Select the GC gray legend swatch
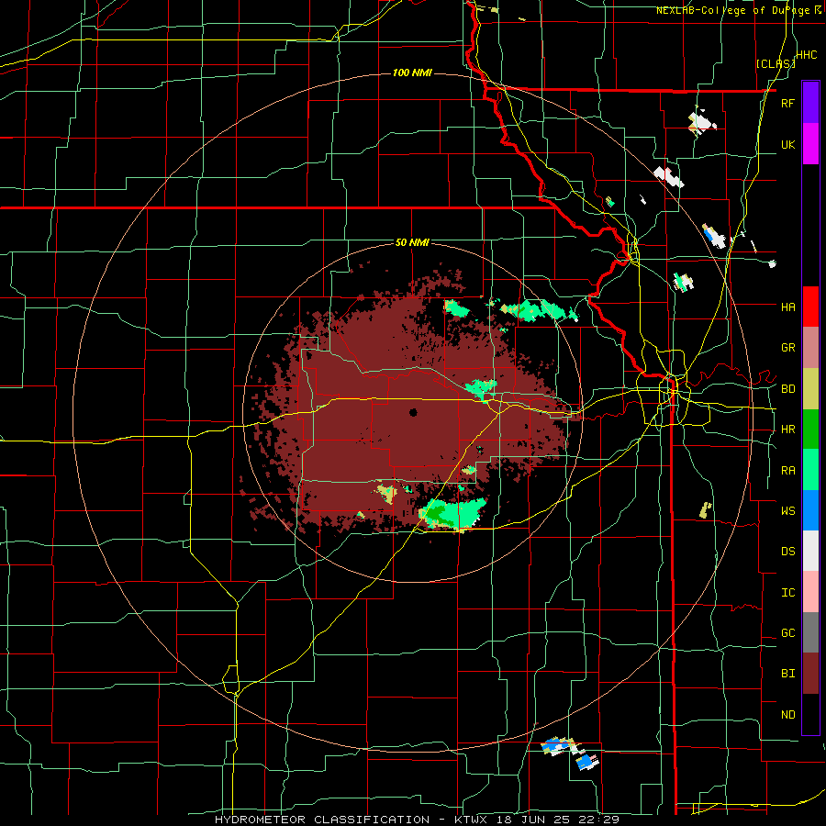826x826 pixels. (x=810, y=632)
